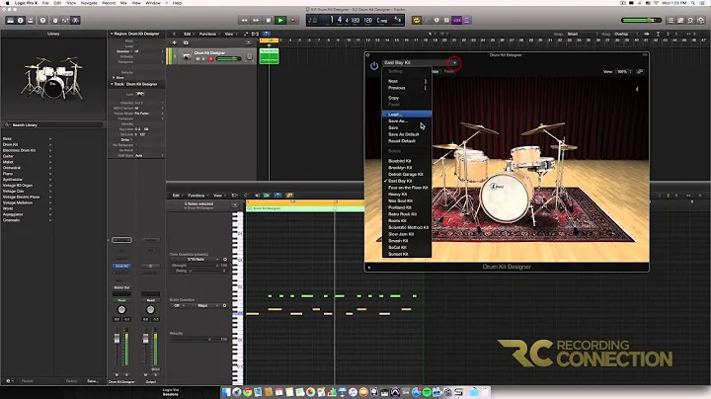Click the Rewind transport button
This screenshot has height=399, width=711.
click(244, 21)
